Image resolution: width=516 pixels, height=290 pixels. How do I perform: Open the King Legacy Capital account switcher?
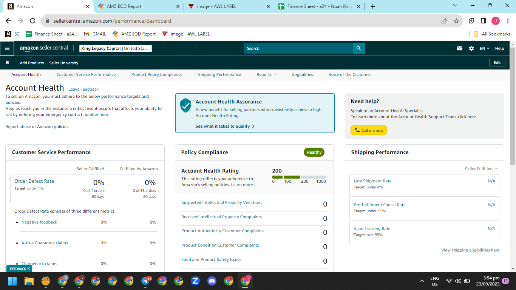[x=116, y=48]
